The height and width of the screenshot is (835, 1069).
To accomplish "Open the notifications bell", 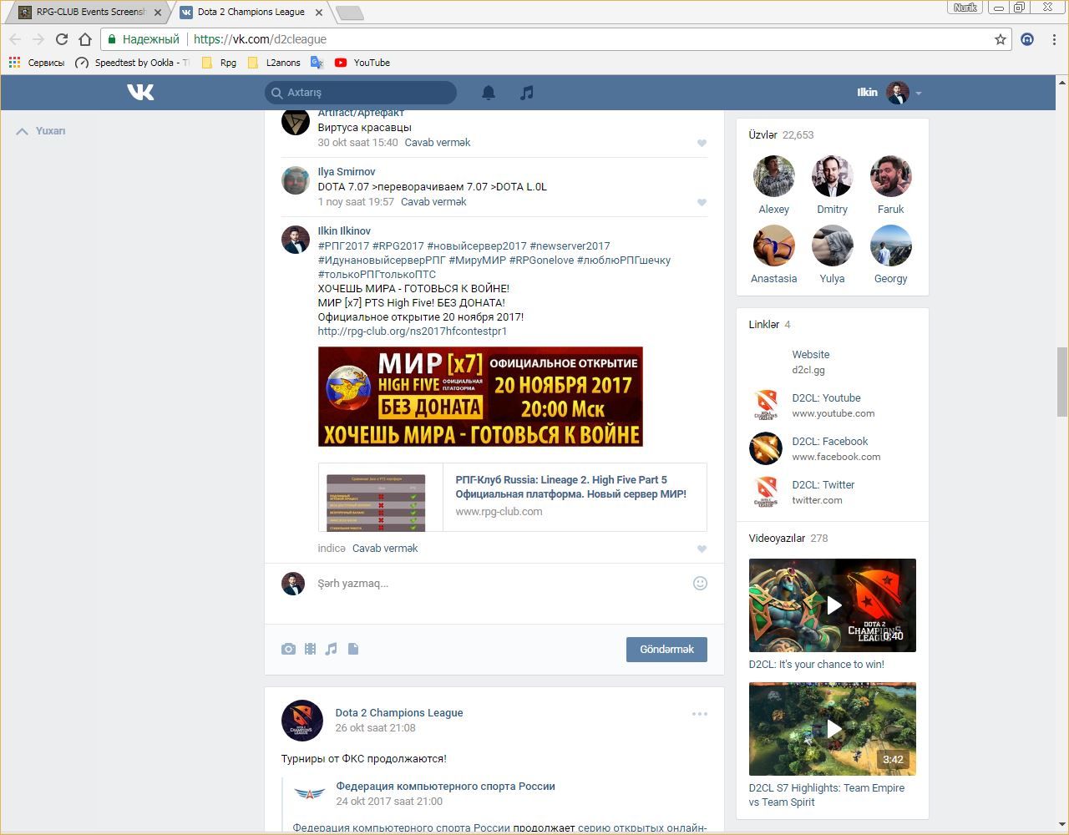I will (x=489, y=93).
